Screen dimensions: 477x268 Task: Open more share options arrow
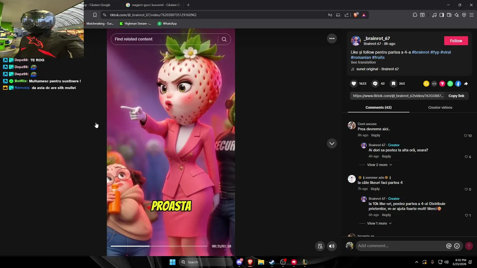(x=466, y=84)
